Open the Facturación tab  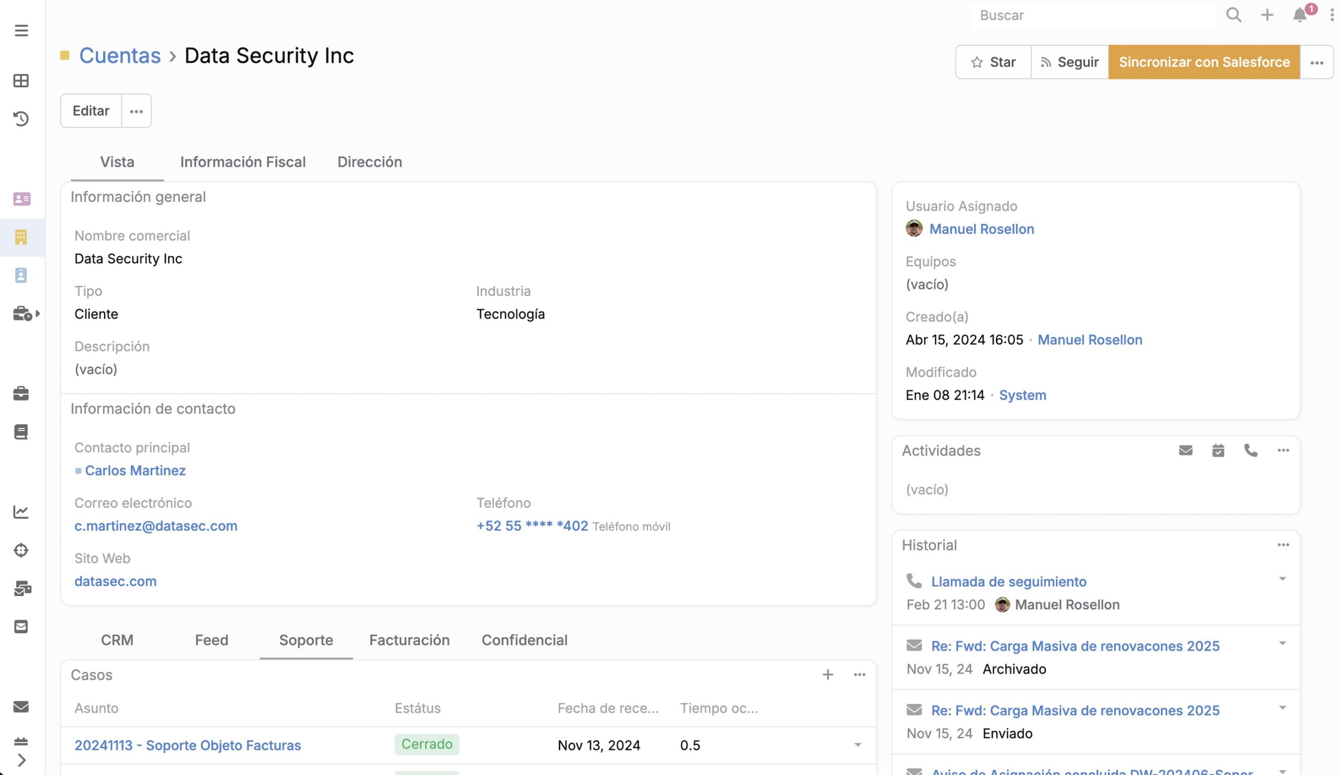pos(409,640)
